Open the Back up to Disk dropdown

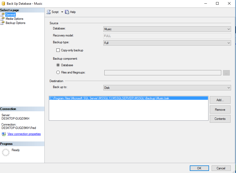(x=167, y=88)
